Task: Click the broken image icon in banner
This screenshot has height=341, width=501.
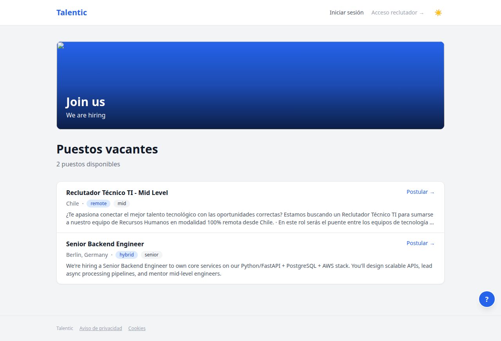Action: pyautogui.click(x=60, y=45)
